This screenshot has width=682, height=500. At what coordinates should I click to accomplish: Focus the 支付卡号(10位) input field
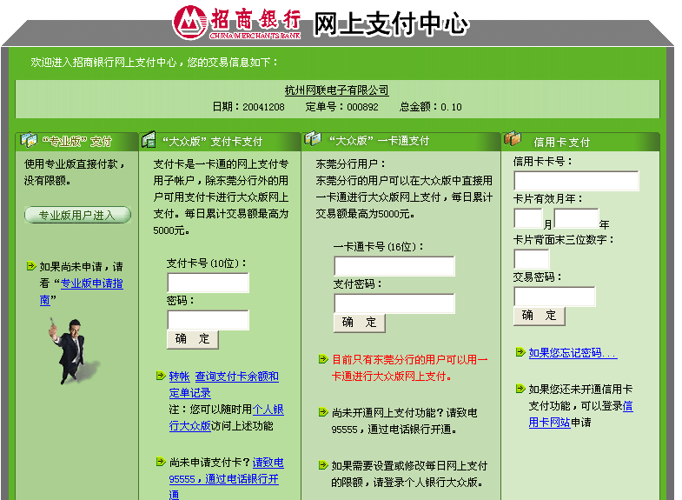tap(209, 283)
